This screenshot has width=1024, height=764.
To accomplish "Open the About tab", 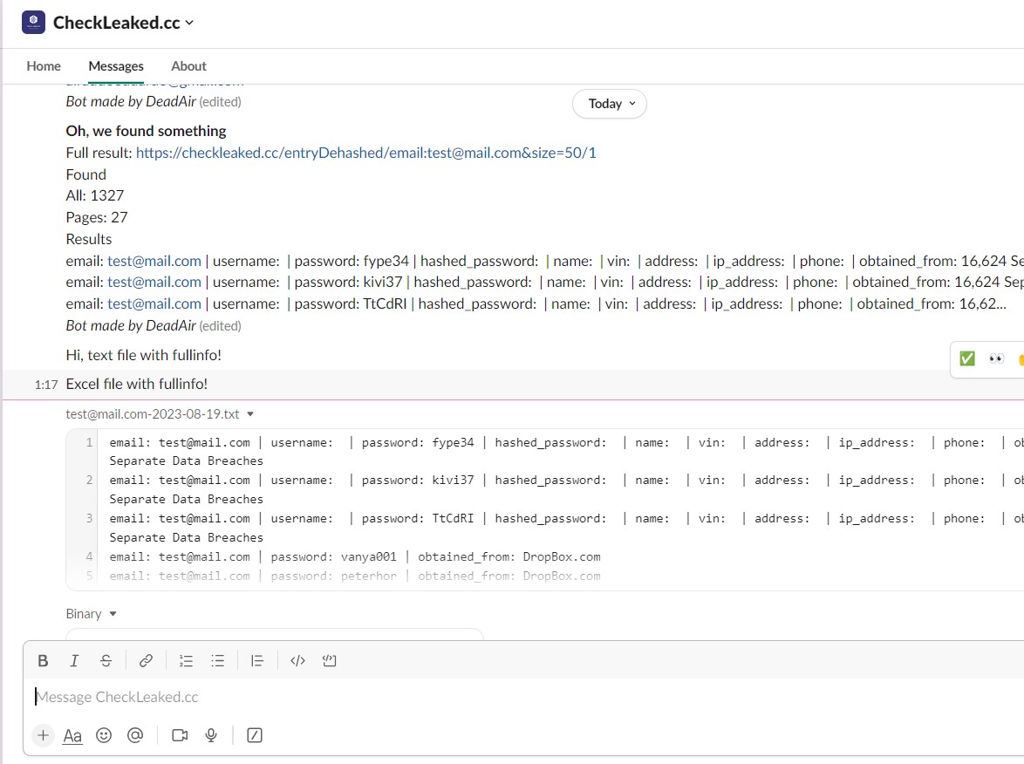I will tap(188, 66).
